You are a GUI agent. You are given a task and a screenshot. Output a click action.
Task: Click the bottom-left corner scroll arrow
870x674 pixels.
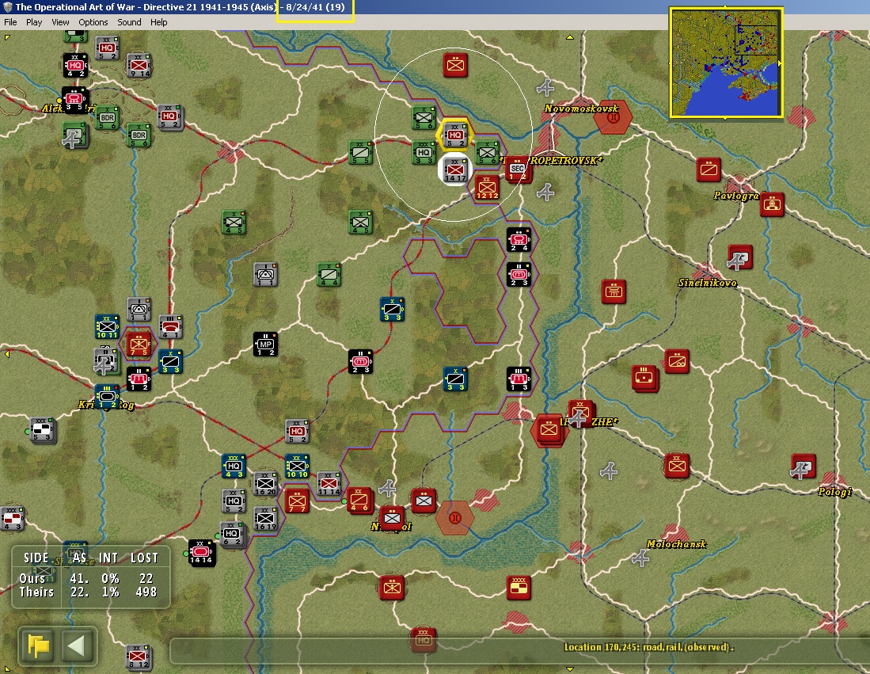(x=6, y=668)
